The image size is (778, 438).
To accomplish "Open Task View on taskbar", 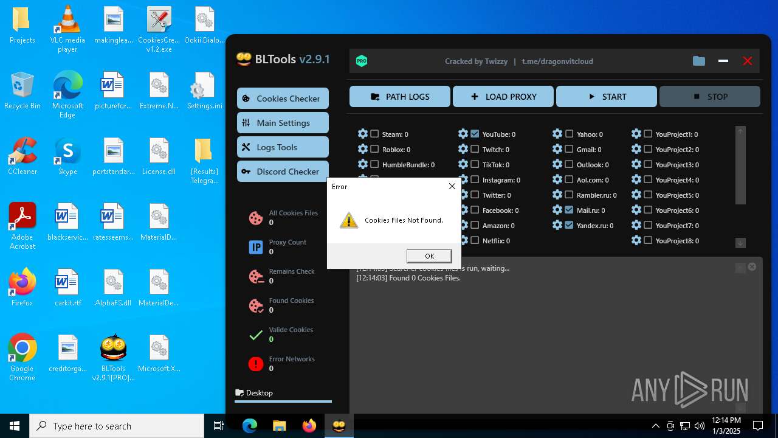I will 219,426.
